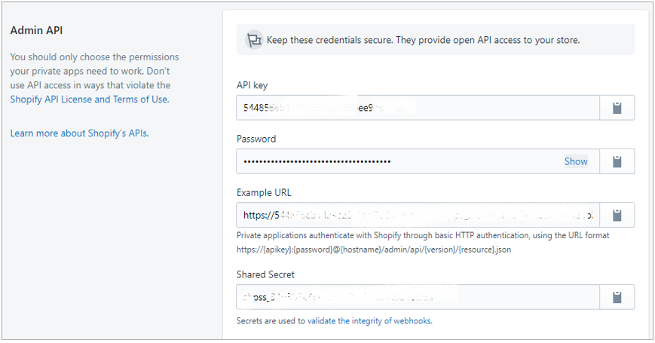Copy the Password using its clipboard icon
Image resolution: width=655 pixels, height=343 pixels.
[x=617, y=161]
